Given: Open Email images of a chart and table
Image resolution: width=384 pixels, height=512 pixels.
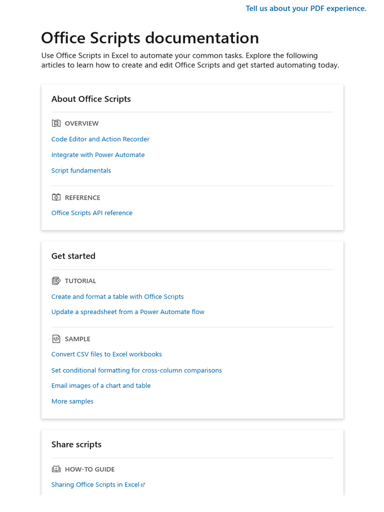Looking at the screenshot, I should pyautogui.click(x=101, y=386).
